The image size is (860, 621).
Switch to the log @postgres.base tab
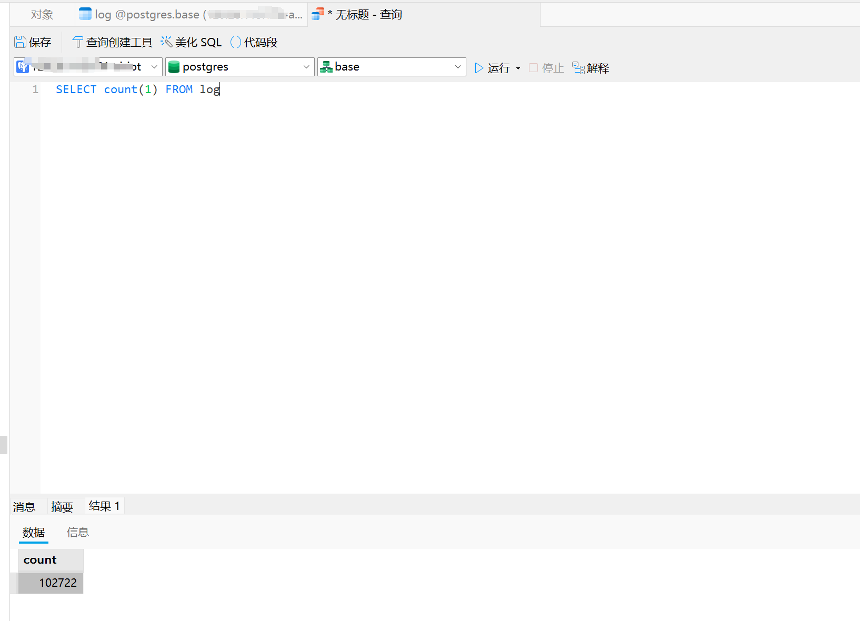click(x=191, y=15)
